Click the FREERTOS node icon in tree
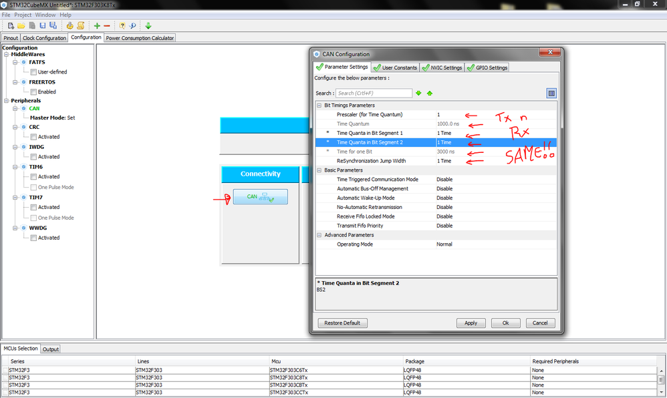Image resolution: width=667 pixels, height=398 pixels. coord(24,82)
